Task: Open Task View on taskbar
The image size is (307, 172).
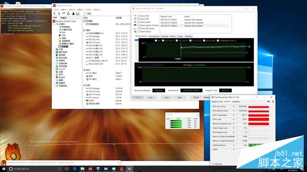Action: (67, 169)
